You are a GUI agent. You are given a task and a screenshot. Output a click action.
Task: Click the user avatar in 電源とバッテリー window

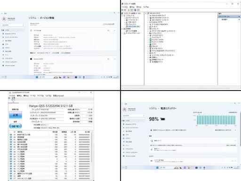[x=125, y=109]
